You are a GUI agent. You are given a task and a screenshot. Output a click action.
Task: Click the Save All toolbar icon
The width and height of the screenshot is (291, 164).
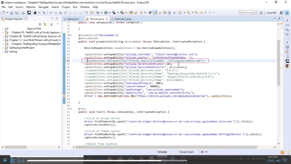click(17, 13)
